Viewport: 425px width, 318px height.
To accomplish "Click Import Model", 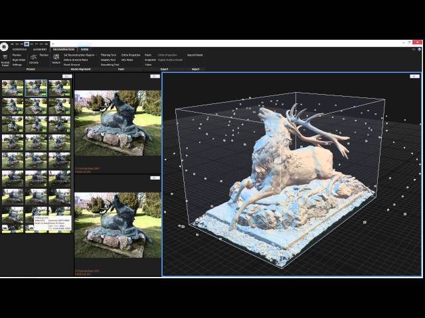I will [195, 55].
